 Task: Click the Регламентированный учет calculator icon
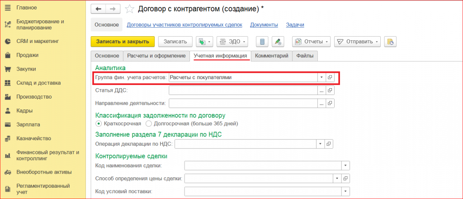click(x=8, y=189)
